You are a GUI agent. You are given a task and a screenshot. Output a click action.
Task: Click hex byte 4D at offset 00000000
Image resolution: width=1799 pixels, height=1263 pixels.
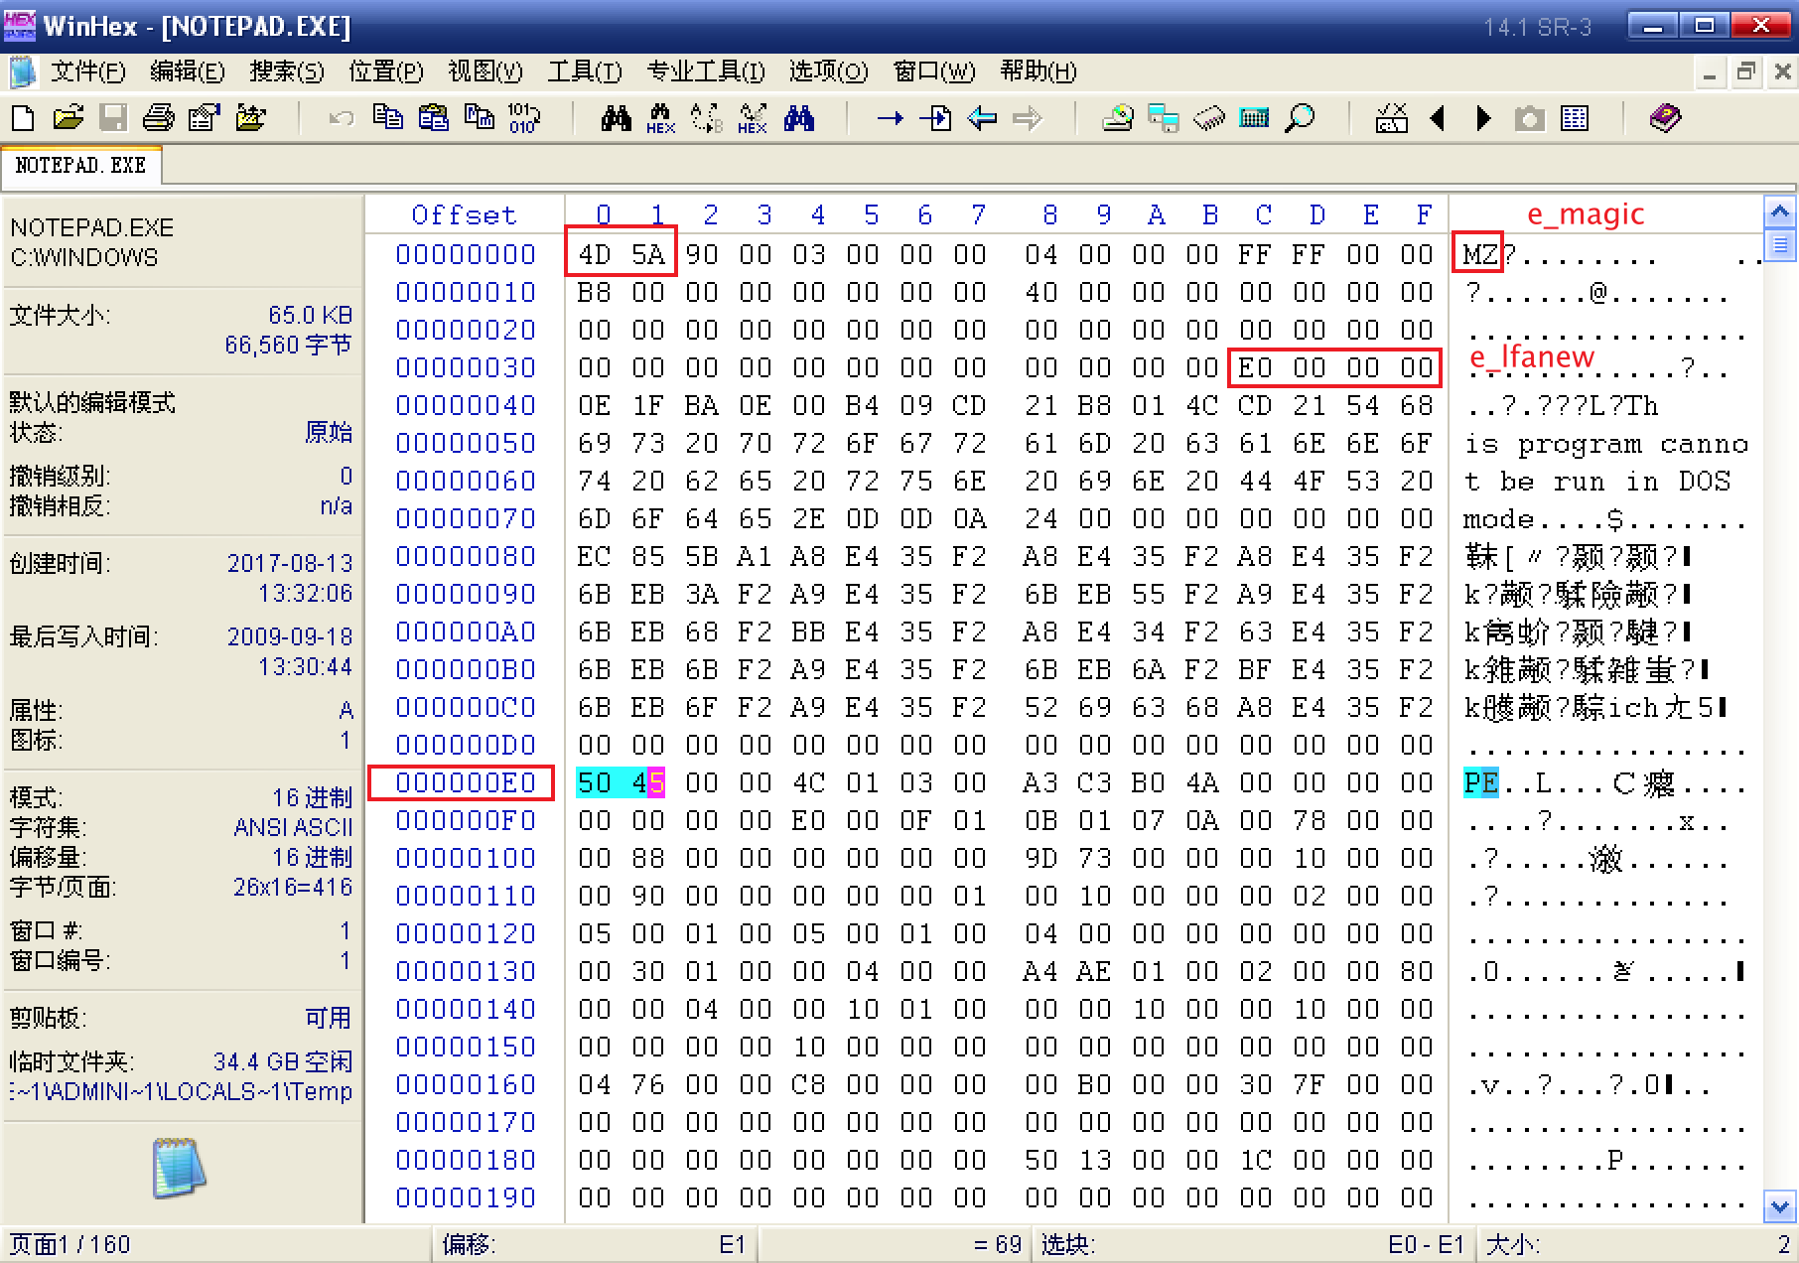[x=594, y=254]
